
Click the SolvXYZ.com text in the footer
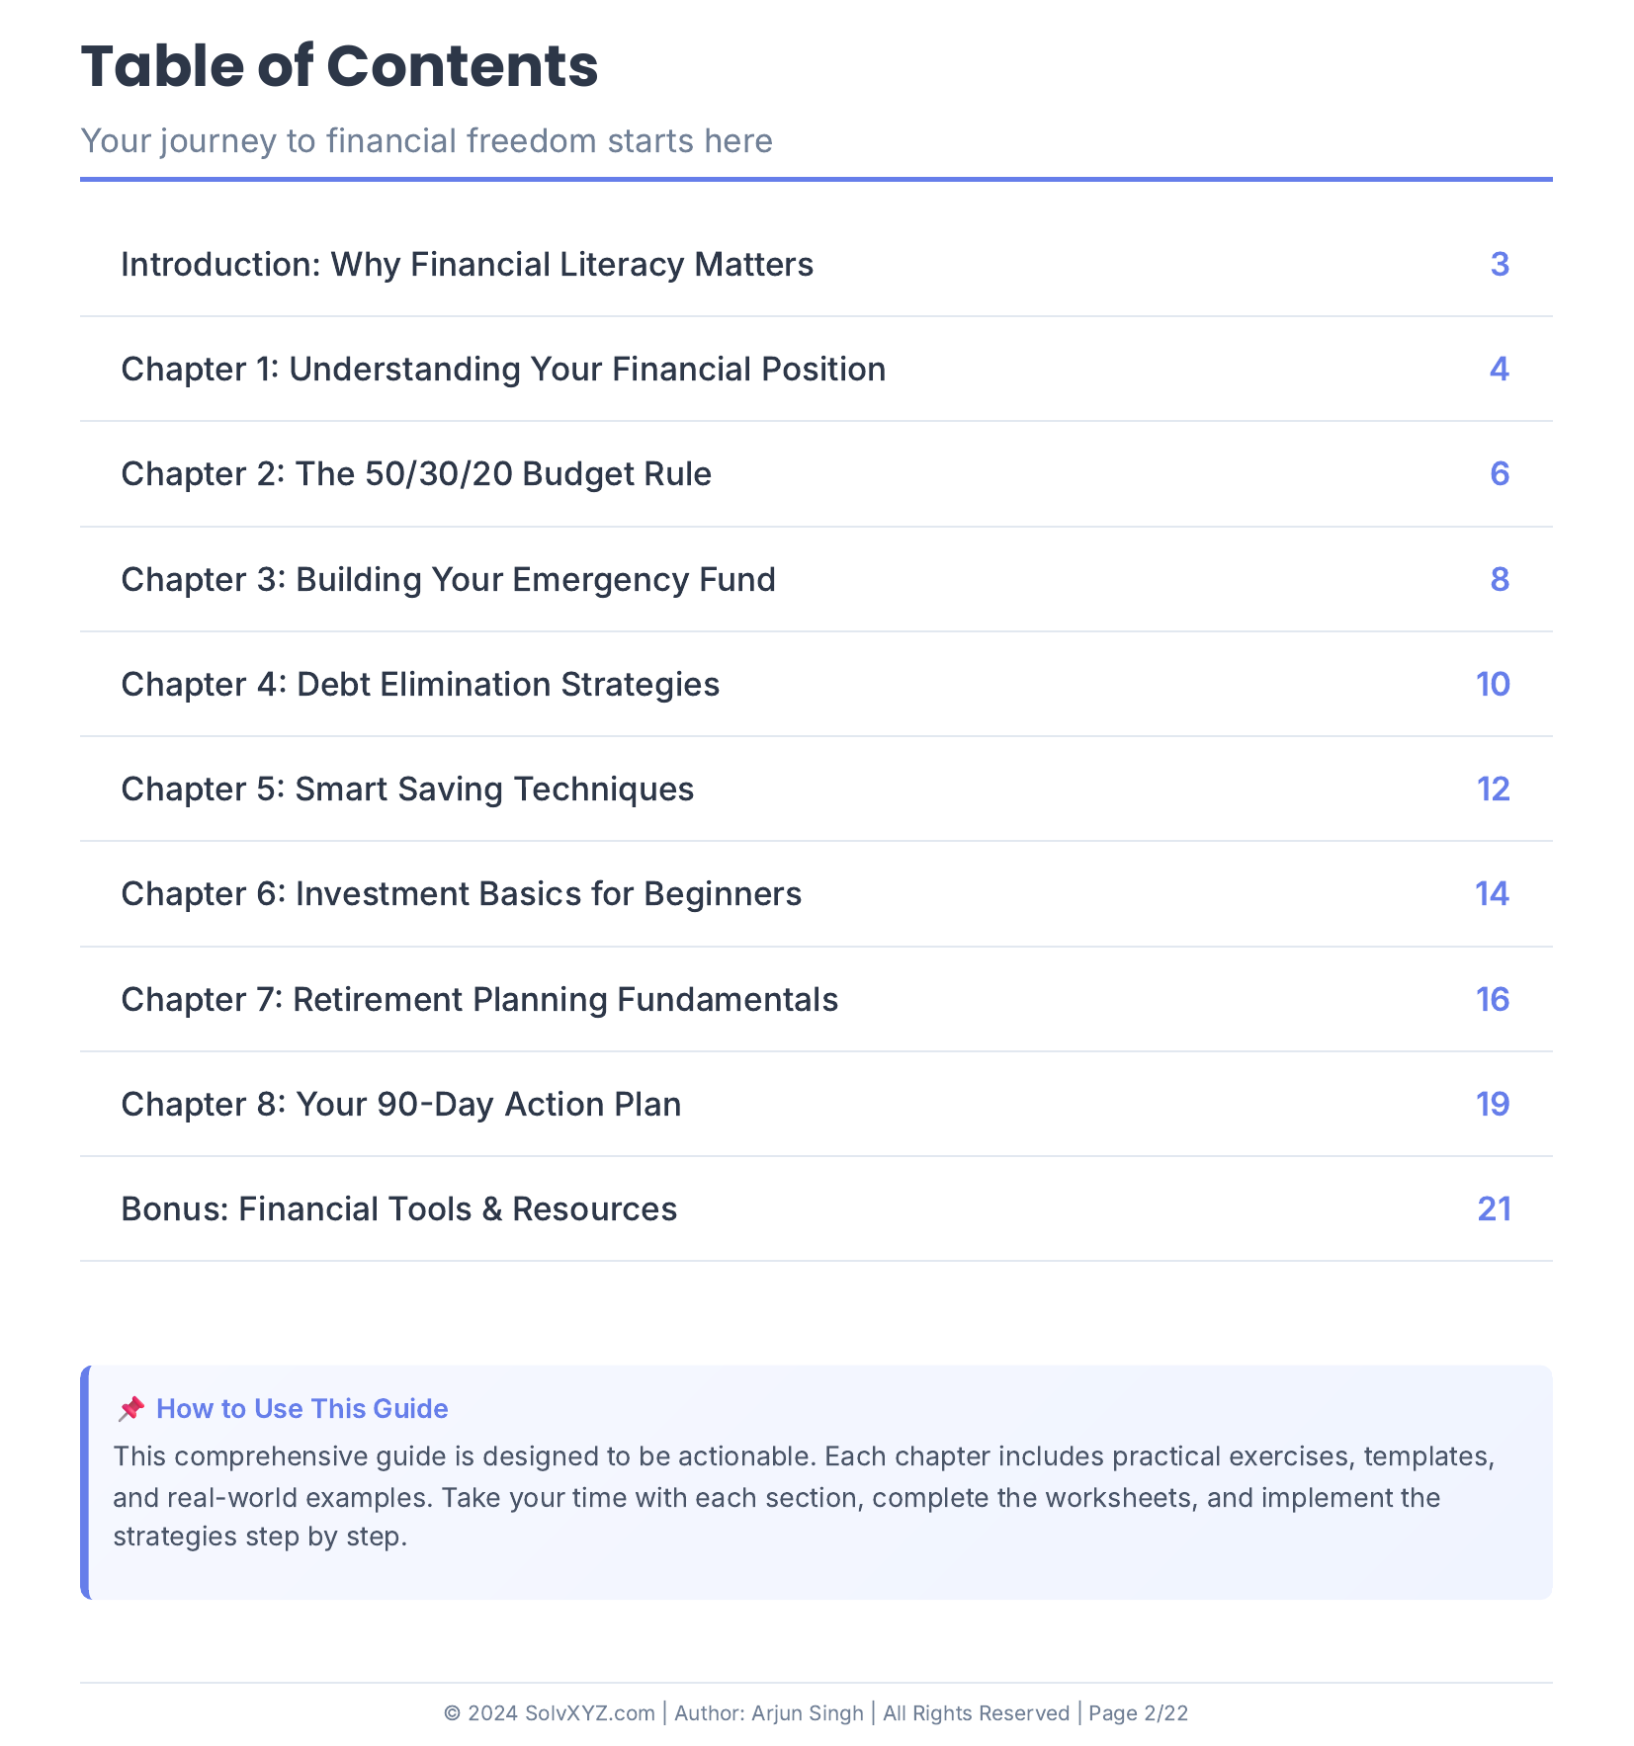tap(589, 1712)
